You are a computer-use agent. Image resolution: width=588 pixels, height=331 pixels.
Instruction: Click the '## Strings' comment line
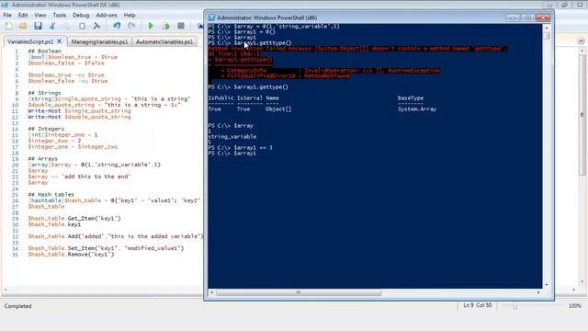click(x=44, y=93)
